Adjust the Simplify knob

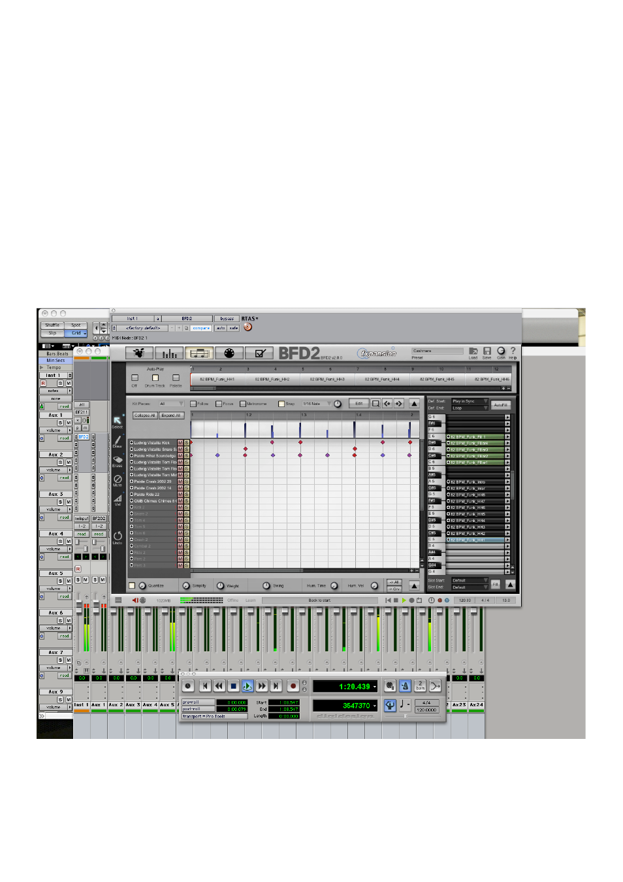click(186, 585)
